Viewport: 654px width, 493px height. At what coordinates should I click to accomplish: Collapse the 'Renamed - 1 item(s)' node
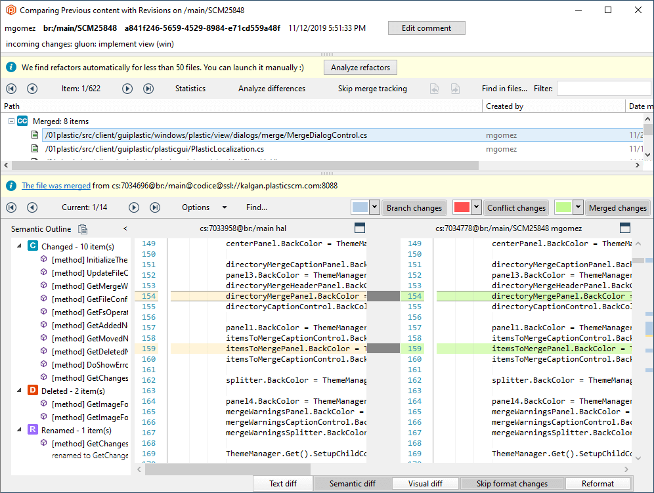19,429
